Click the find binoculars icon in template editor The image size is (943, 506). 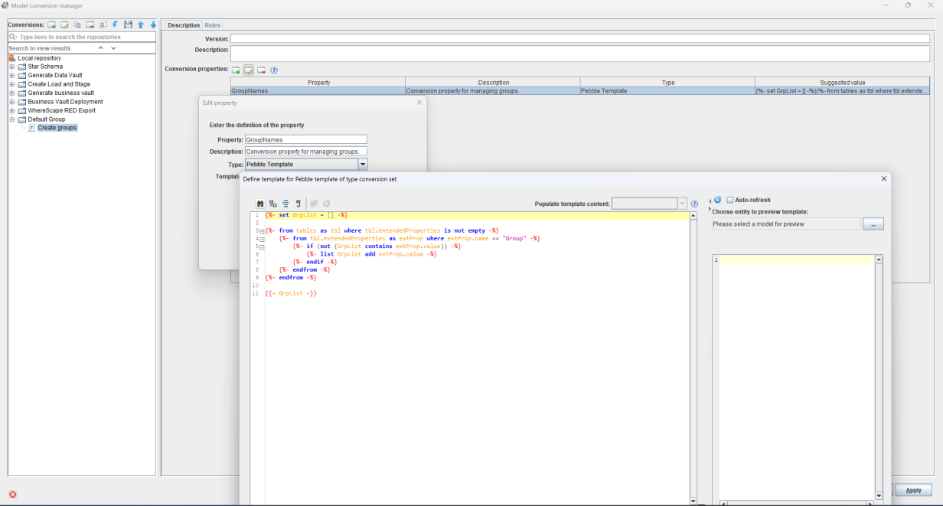coord(261,204)
